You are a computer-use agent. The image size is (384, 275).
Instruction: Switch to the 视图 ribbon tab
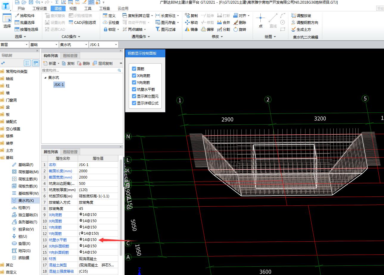pyautogui.click(x=73, y=9)
